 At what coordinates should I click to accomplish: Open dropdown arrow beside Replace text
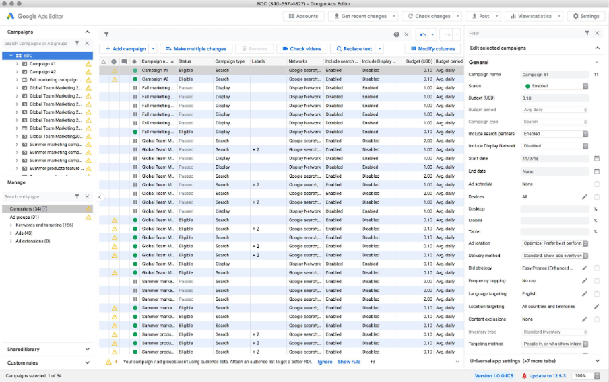[x=380, y=49]
